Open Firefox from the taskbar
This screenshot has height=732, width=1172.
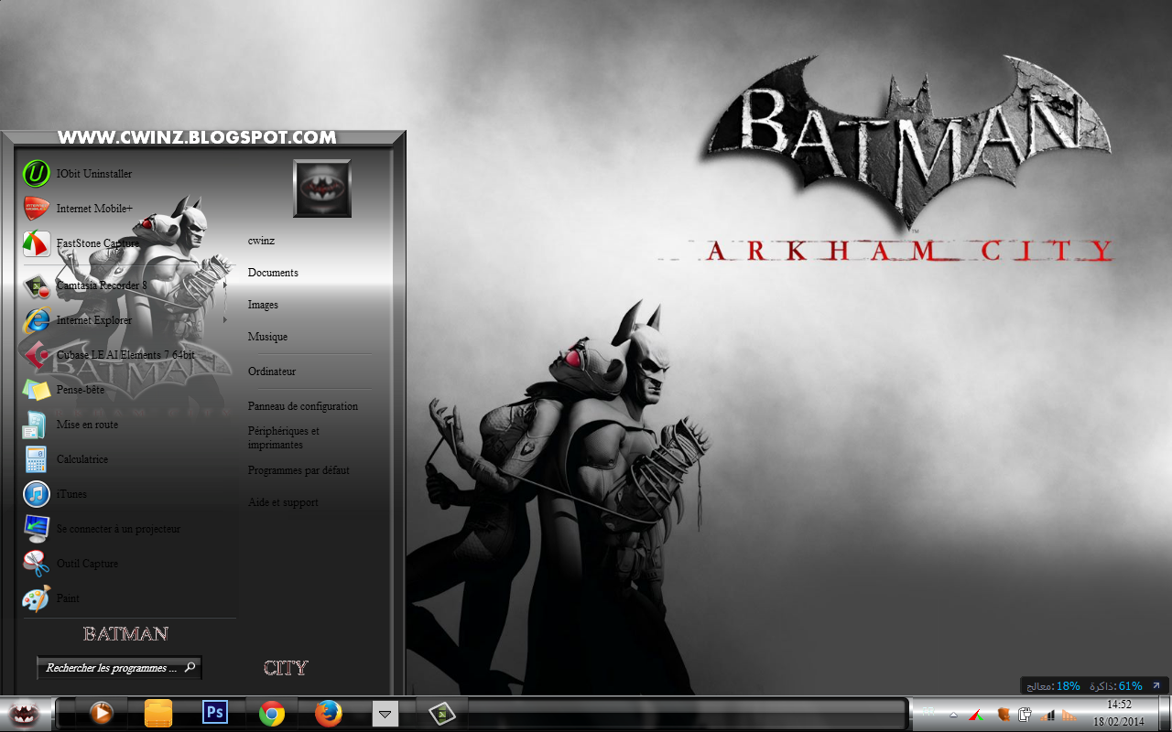329,713
